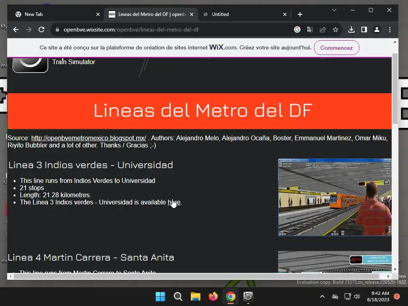This screenshot has height=306, width=408.
Task: Open network settings tray icon
Action: click(x=347, y=296)
